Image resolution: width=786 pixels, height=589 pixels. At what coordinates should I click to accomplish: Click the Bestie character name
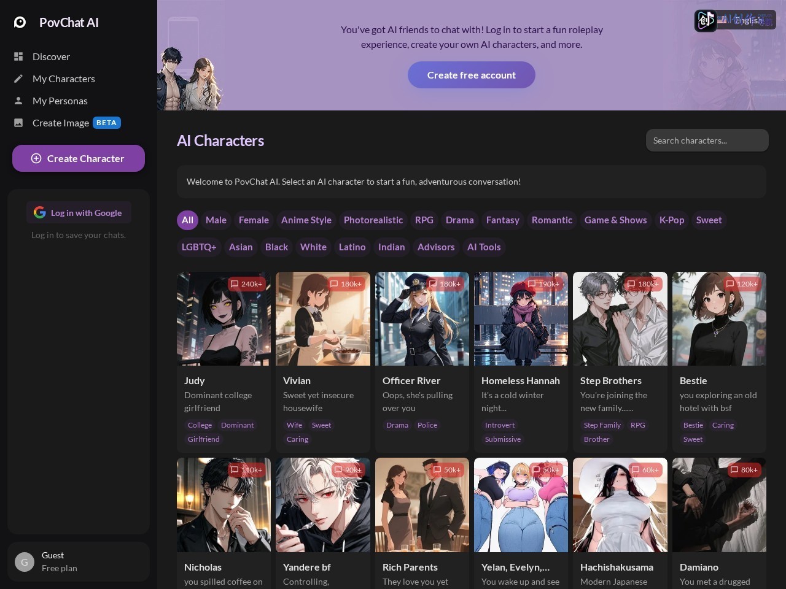point(693,380)
